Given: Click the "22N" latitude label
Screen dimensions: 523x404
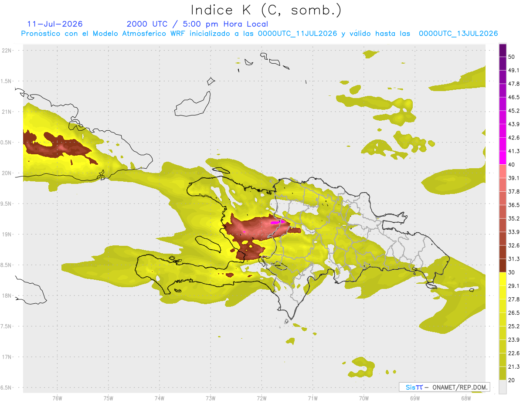Looking at the screenshot, I should 7,50.
